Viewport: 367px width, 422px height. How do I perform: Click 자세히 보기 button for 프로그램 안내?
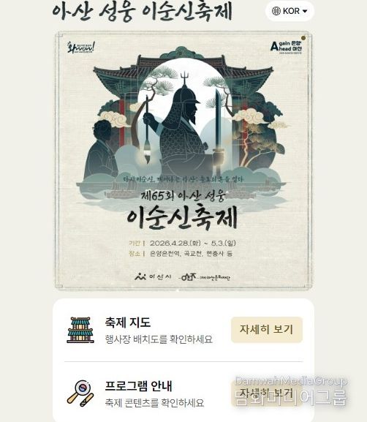[267, 393]
